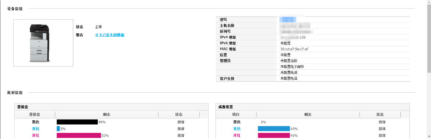
Task: Click the black toner 49% remaining bar
Action: (77, 122)
